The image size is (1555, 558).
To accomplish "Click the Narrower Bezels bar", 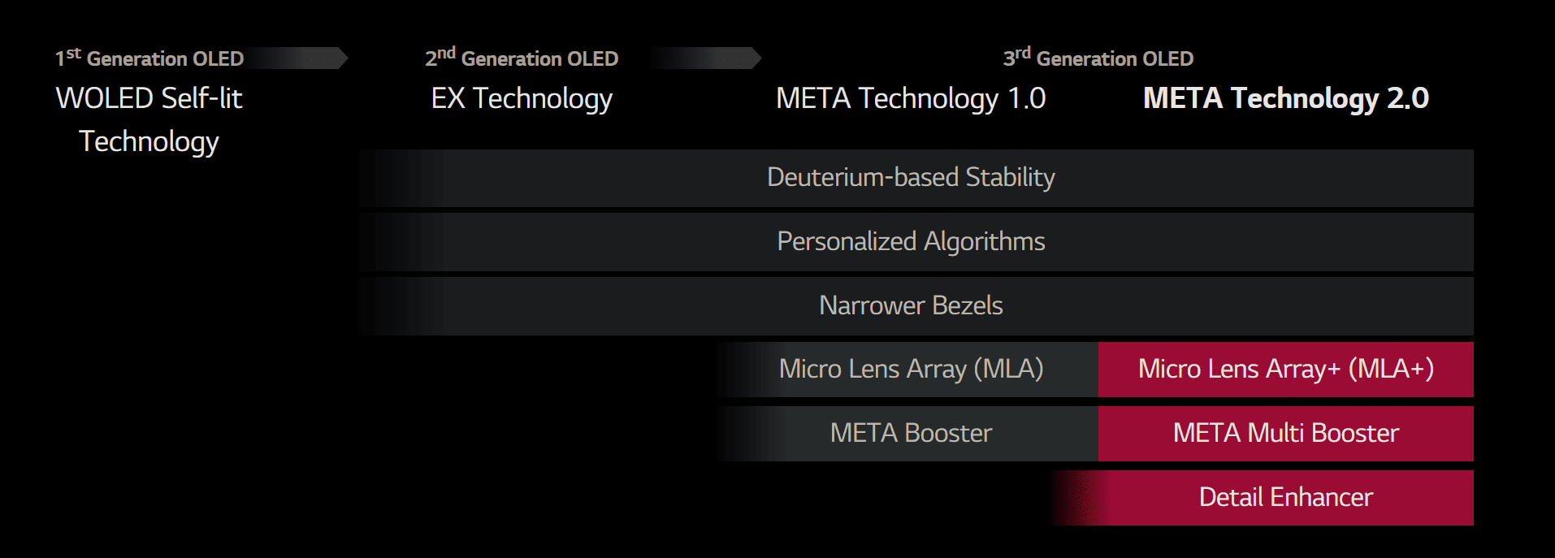I will tap(916, 306).
